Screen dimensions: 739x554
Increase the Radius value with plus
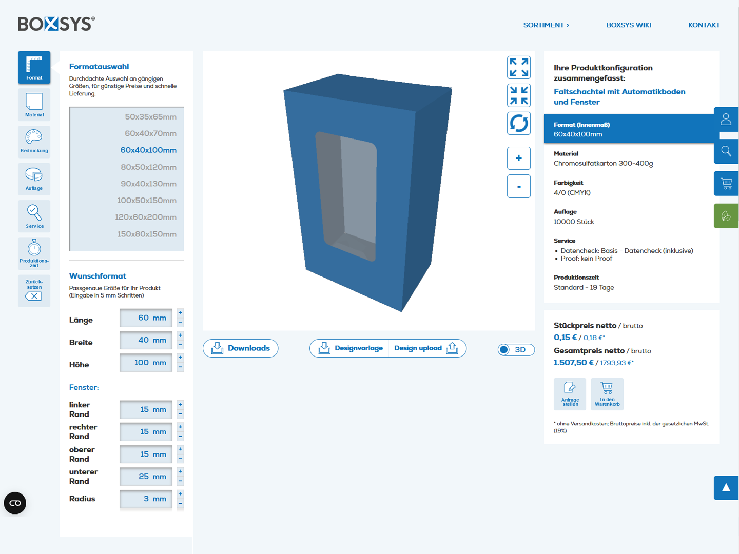[x=180, y=494]
